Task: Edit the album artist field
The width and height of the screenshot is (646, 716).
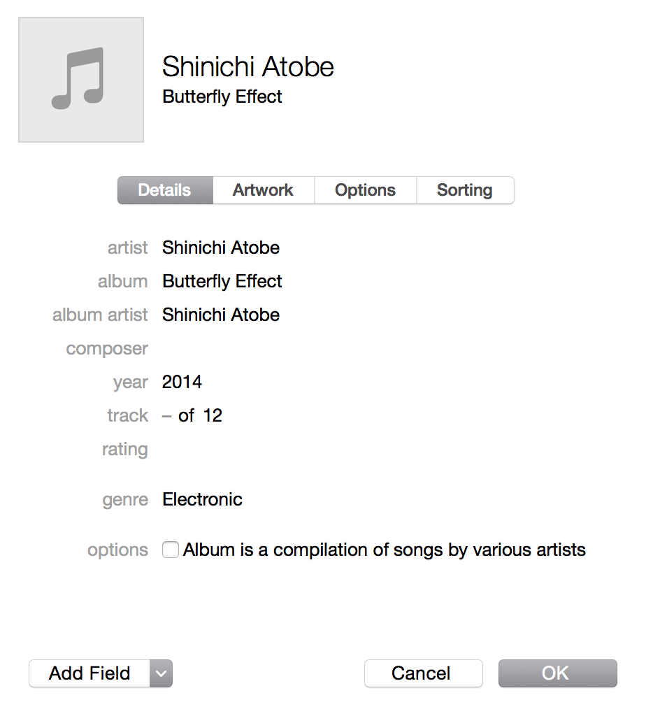Action: click(221, 315)
